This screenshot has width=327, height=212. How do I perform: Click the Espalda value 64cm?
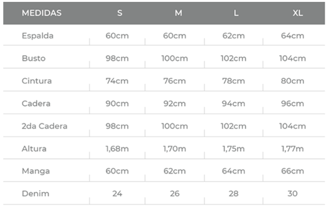pos(292,36)
